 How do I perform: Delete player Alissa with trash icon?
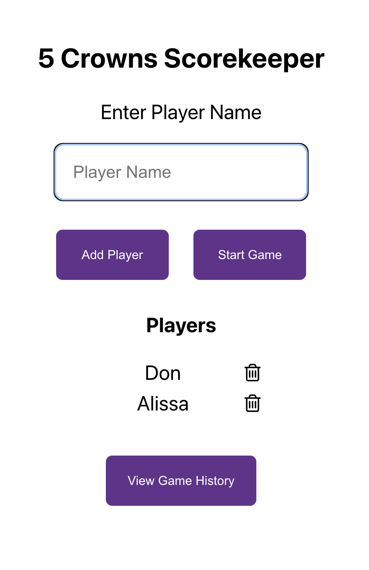coord(253,403)
